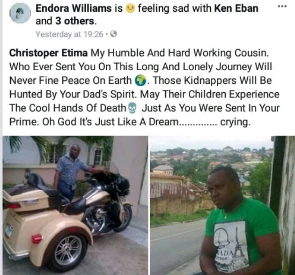
Task: Open the Yesterday at 19:26 timestamp
Action: coord(69,34)
